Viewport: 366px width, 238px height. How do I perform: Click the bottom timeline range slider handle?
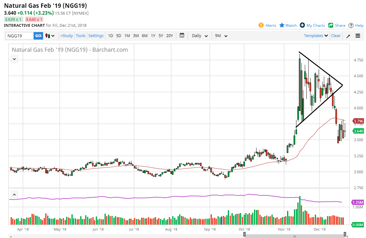(245, 234)
